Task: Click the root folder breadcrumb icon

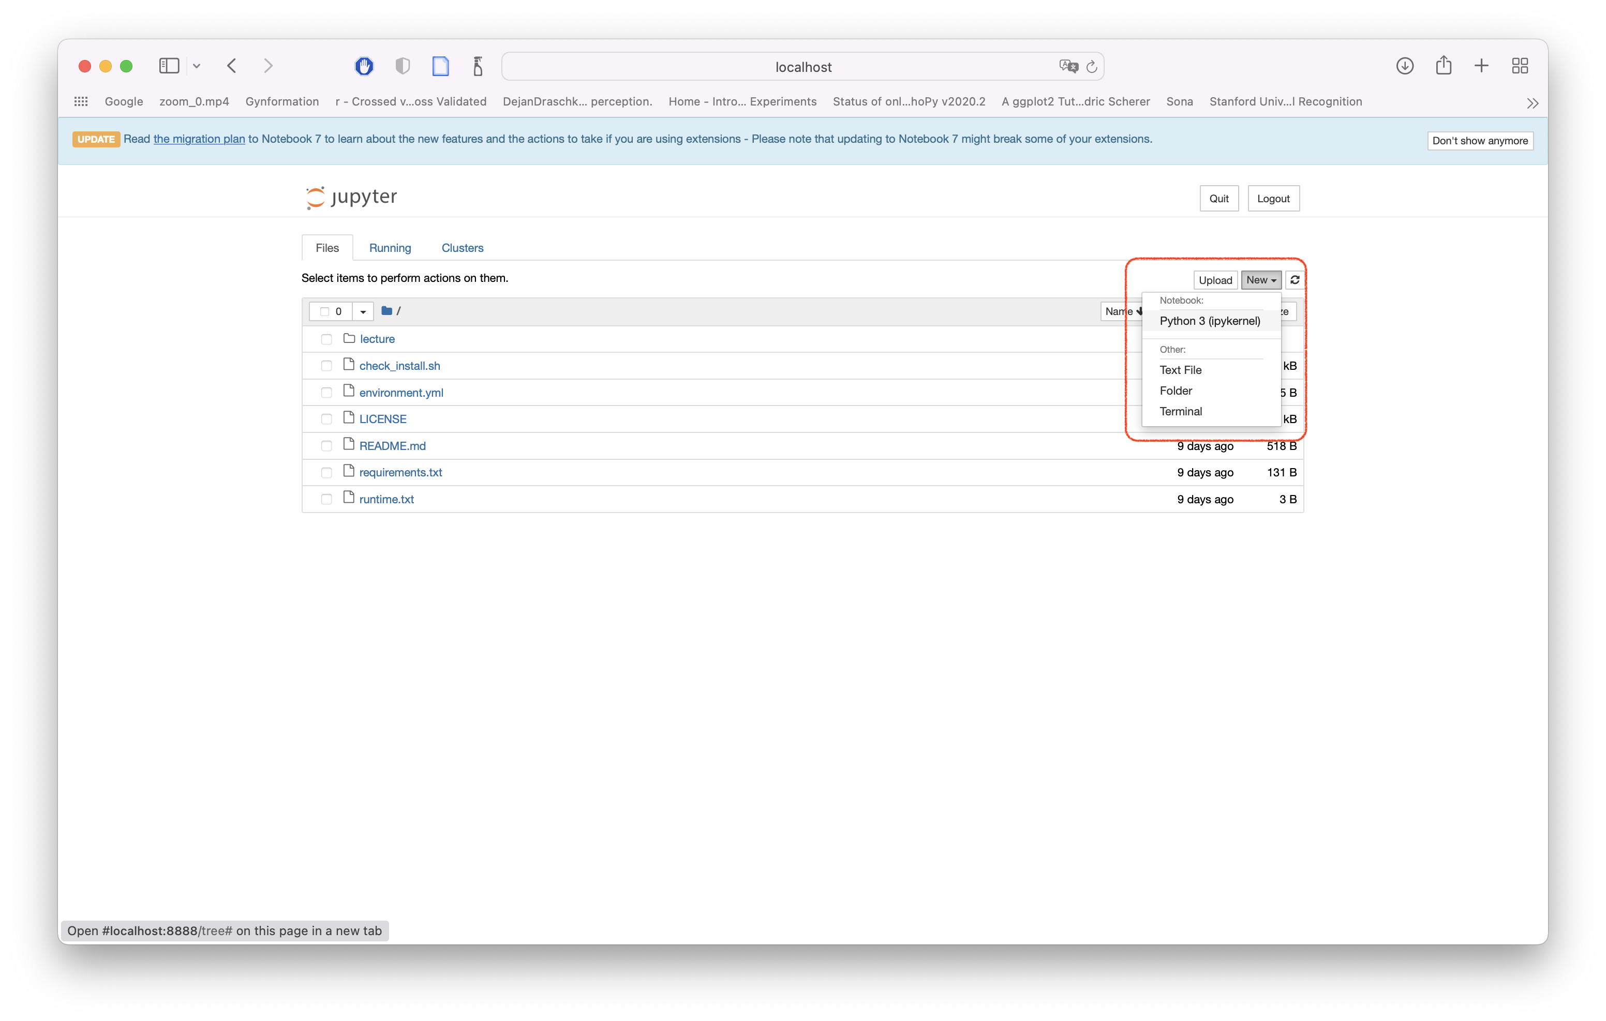Action: (x=386, y=311)
